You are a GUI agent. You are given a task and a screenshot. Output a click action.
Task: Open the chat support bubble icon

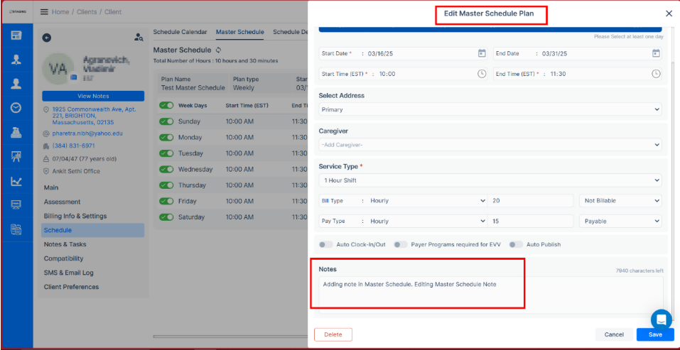pos(661,319)
